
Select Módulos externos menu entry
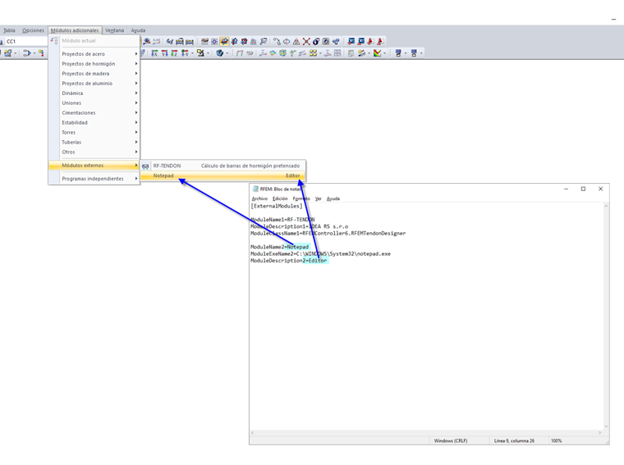(x=94, y=166)
